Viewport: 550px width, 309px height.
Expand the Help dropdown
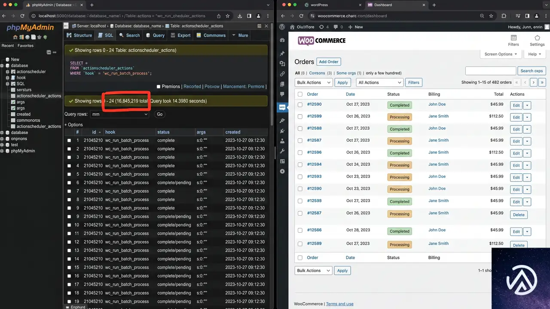[535, 54]
